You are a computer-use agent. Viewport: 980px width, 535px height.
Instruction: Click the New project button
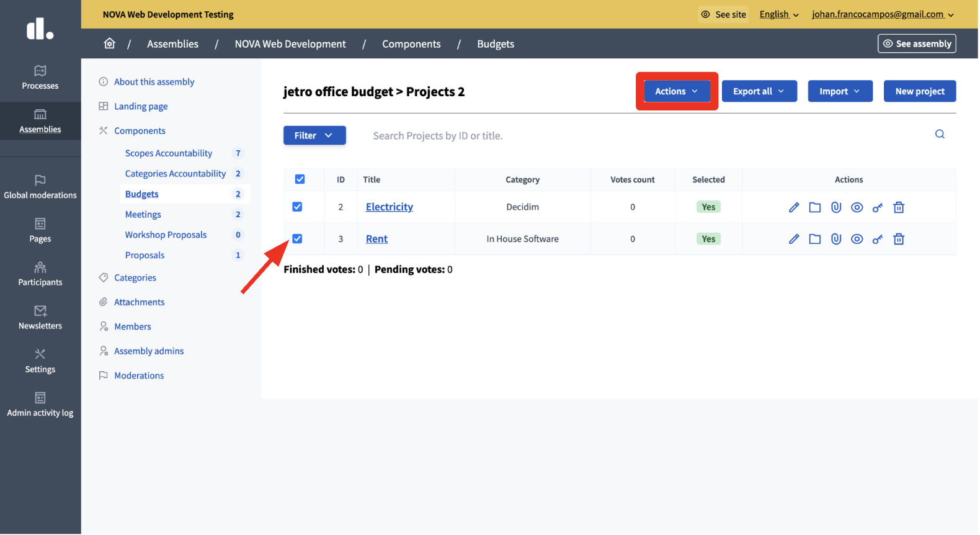click(919, 91)
